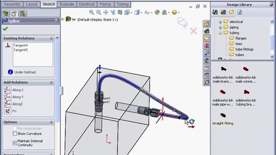Pin the Design Library pane
The height and width of the screenshot is (155, 276).
[271, 5]
